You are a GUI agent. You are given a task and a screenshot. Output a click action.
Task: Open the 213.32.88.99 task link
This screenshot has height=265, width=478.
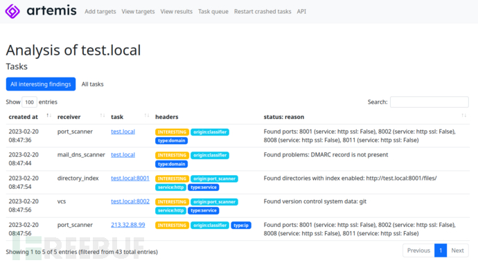click(x=128, y=225)
